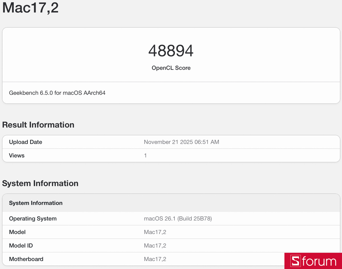Click the Model ID row label
Screen dimensions: 342x269
click(x=21, y=246)
